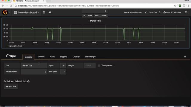Open the Repeat Panel dropdown
Image resolution: width=191 pixels, height=107 pixels.
[34, 72]
